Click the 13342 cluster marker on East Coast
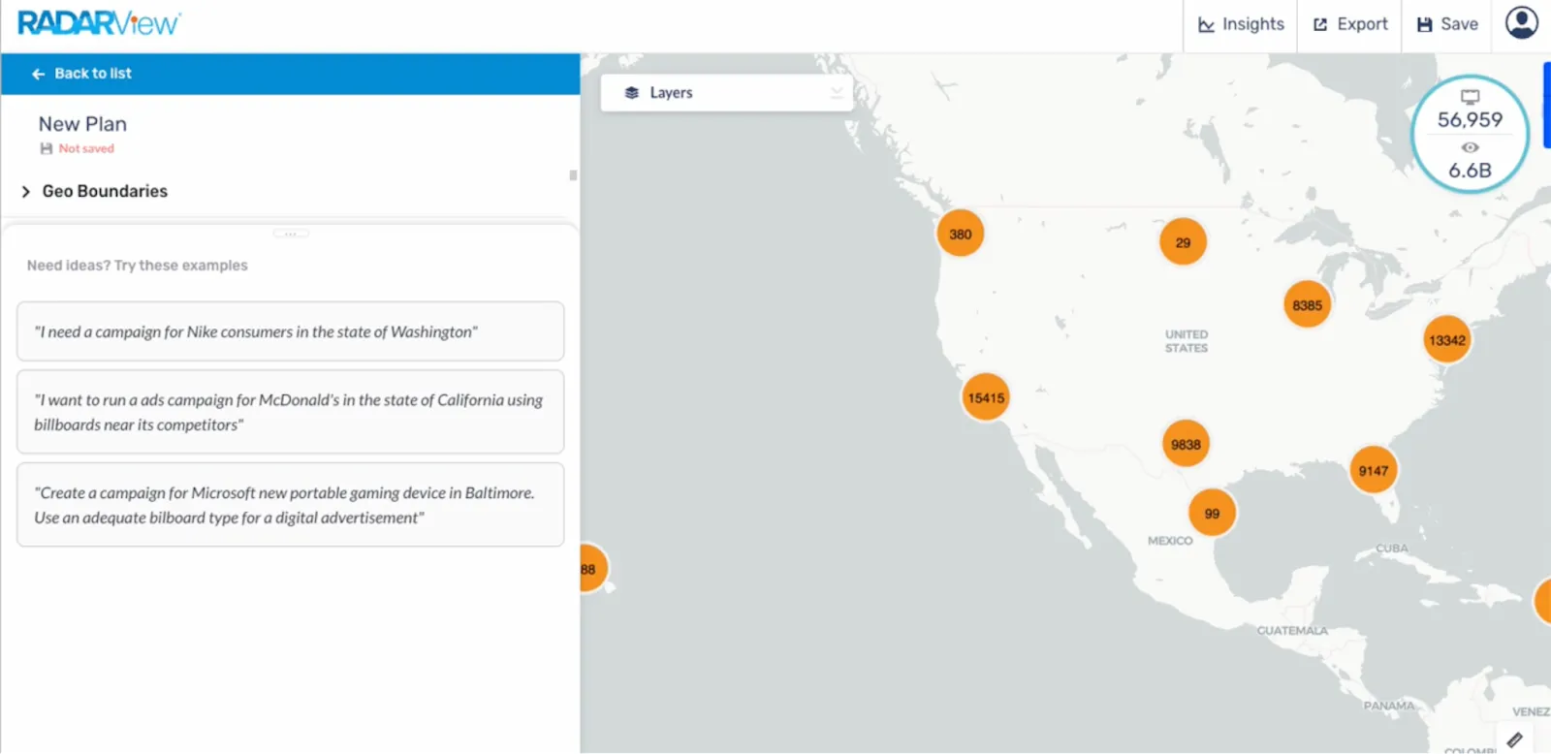Image resolution: width=1551 pixels, height=754 pixels. tap(1446, 340)
